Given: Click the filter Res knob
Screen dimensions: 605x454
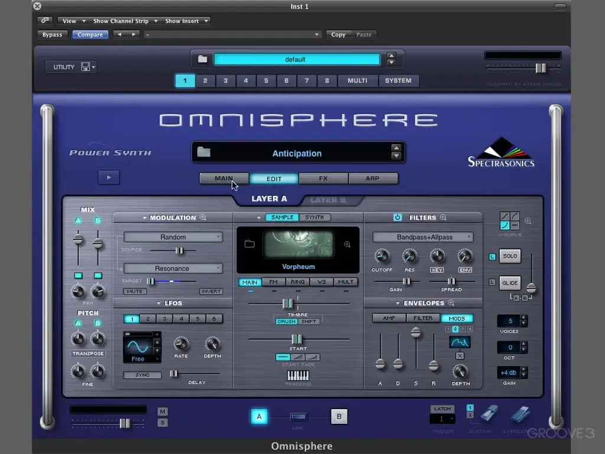Looking at the screenshot, I should [x=409, y=256].
